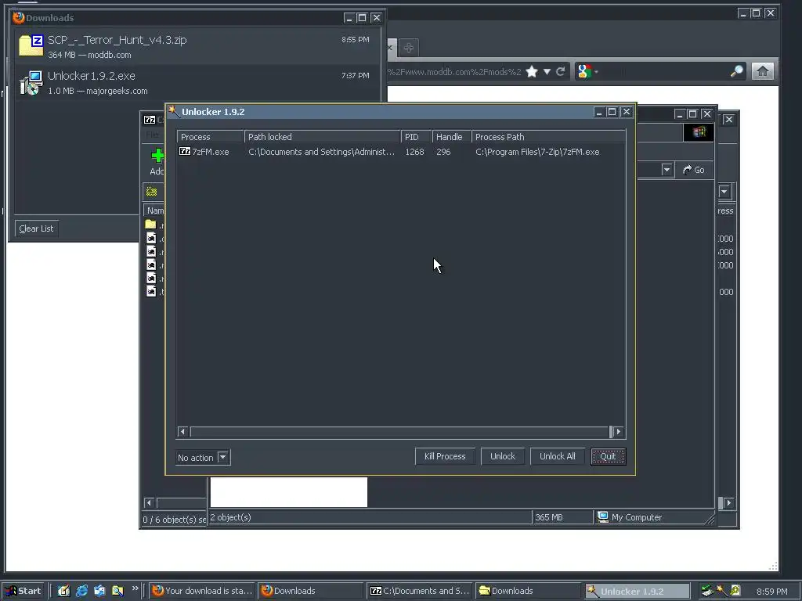This screenshot has width=802, height=601.
Task: Click the Unlocker list scroll-left arrow
Action: 182,432
